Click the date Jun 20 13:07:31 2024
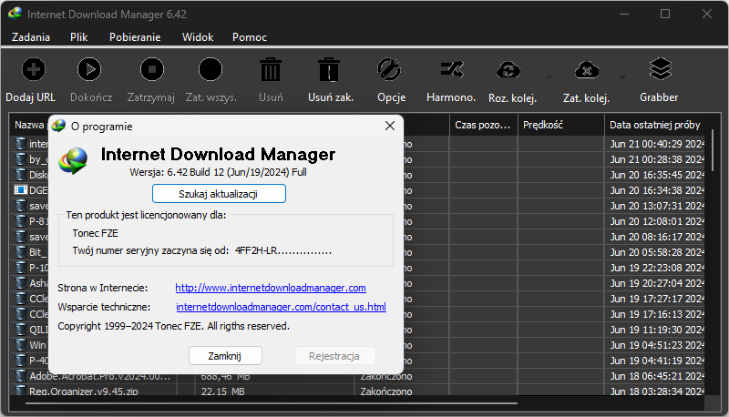 pos(657,206)
